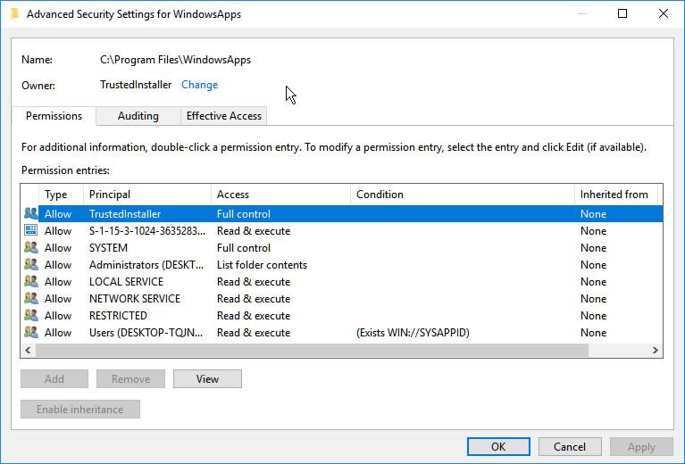Viewport: 685px width, 464px height.
Task: Select the RESTRICTED principal entry
Action: point(118,316)
